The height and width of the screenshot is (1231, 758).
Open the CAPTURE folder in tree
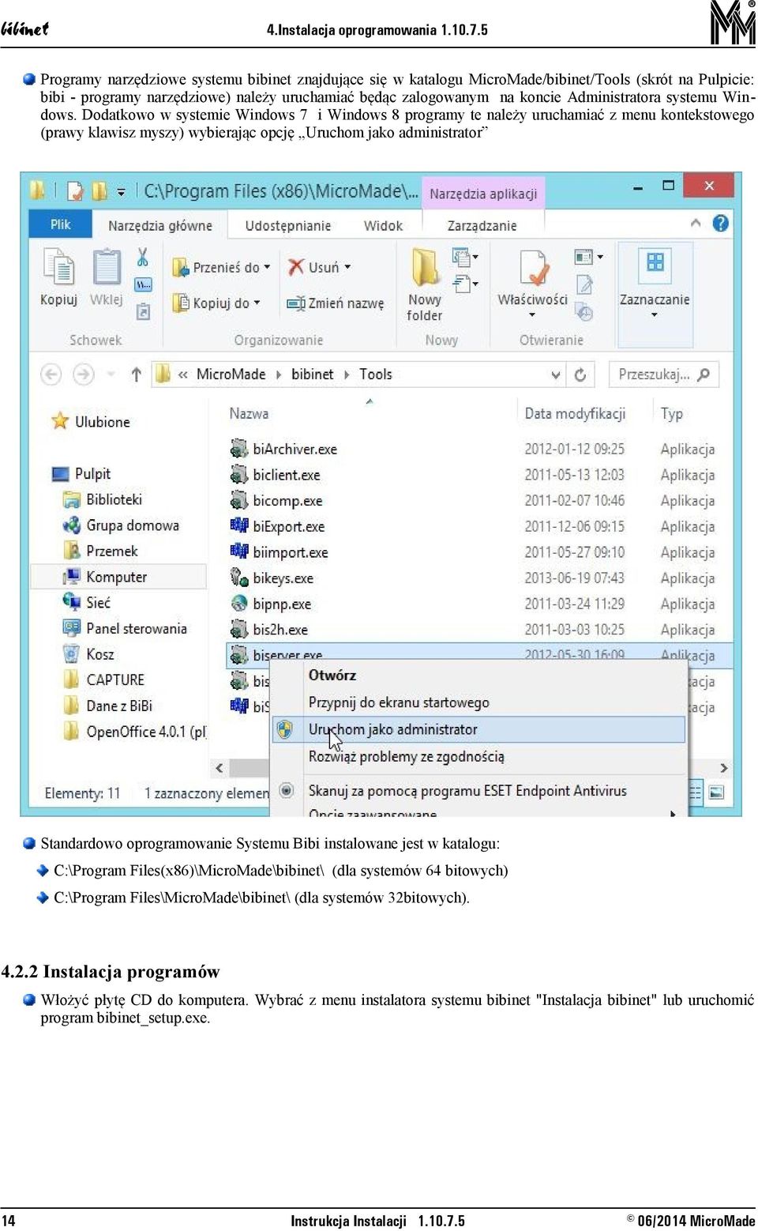tap(115, 679)
